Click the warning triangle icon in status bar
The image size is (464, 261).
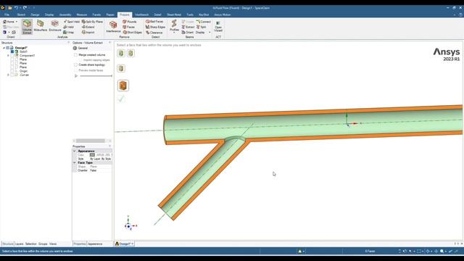click(x=299, y=252)
